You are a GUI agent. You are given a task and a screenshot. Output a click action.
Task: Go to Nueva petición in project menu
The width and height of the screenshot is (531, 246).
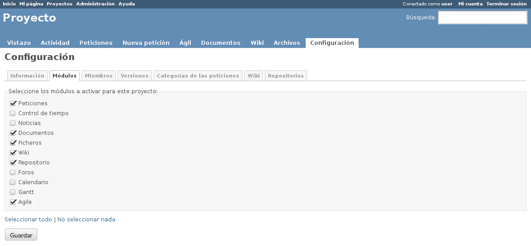click(146, 43)
